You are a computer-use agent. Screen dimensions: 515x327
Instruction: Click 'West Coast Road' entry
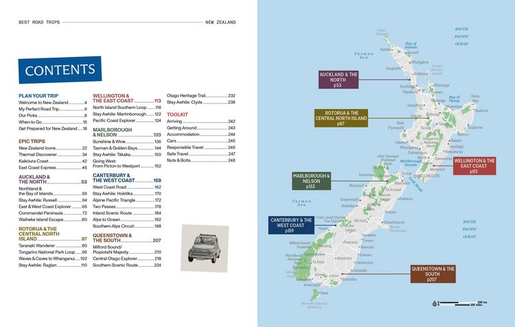tap(127, 187)
